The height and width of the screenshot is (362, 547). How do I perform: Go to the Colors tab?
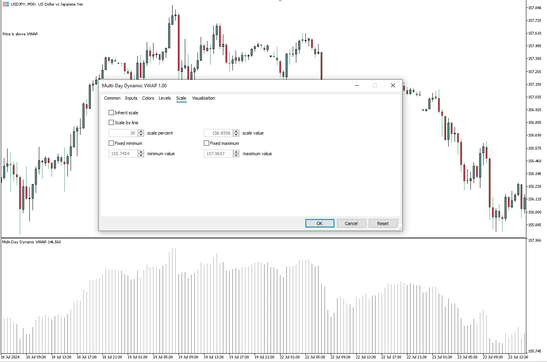pos(148,98)
